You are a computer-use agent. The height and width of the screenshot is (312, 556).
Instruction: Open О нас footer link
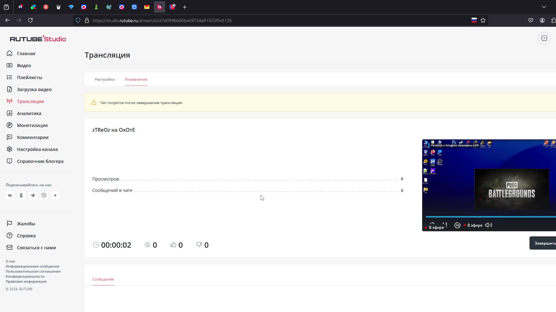tap(10, 261)
